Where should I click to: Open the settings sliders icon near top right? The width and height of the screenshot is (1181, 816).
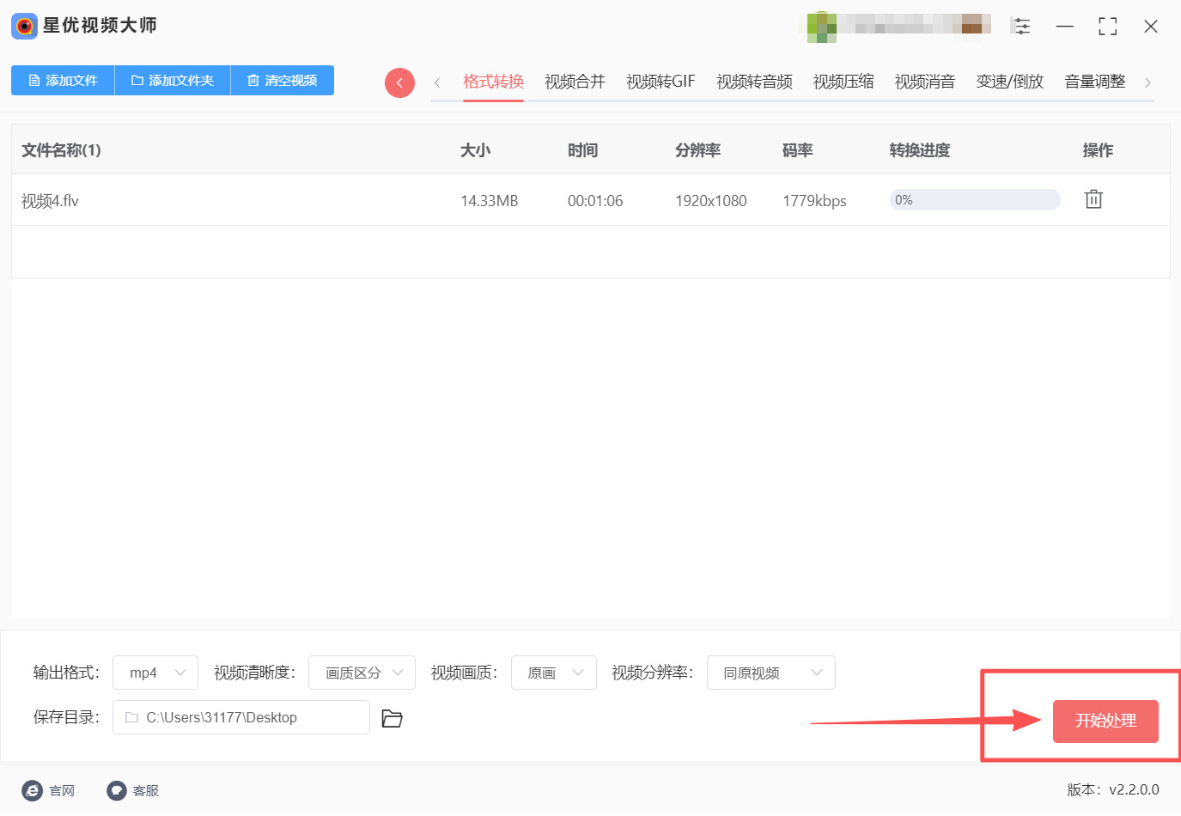tap(1021, 26)
